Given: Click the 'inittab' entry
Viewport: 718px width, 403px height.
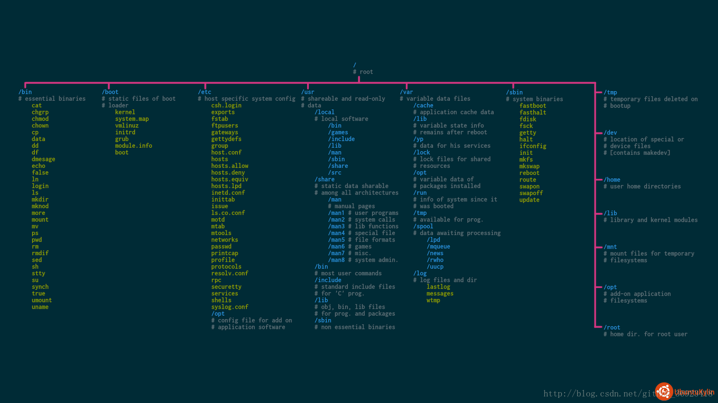Looking at the screenshot, I should (x=223, y=199).
